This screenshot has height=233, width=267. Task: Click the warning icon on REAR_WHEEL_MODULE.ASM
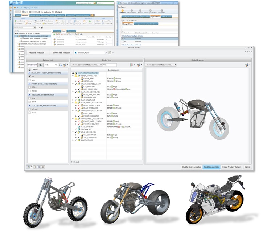76,103
